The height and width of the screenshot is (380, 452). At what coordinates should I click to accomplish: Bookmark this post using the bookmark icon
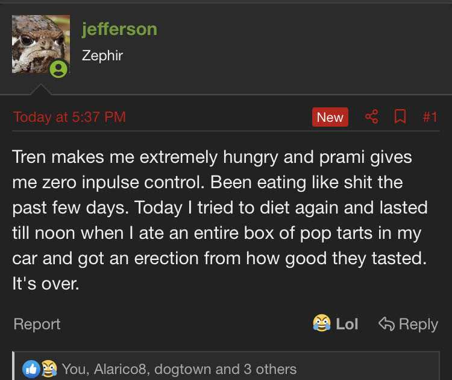click(400, 117)
